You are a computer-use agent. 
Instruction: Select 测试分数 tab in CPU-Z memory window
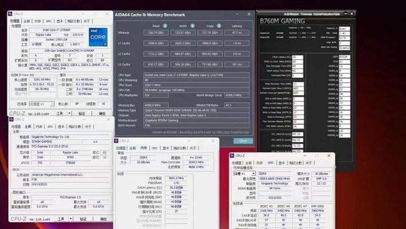180,148
